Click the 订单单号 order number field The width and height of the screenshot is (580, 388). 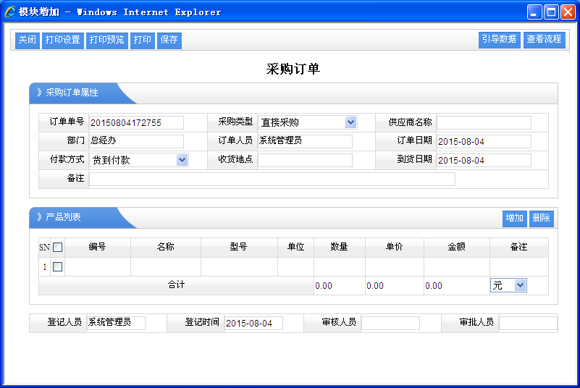(136, 122)
